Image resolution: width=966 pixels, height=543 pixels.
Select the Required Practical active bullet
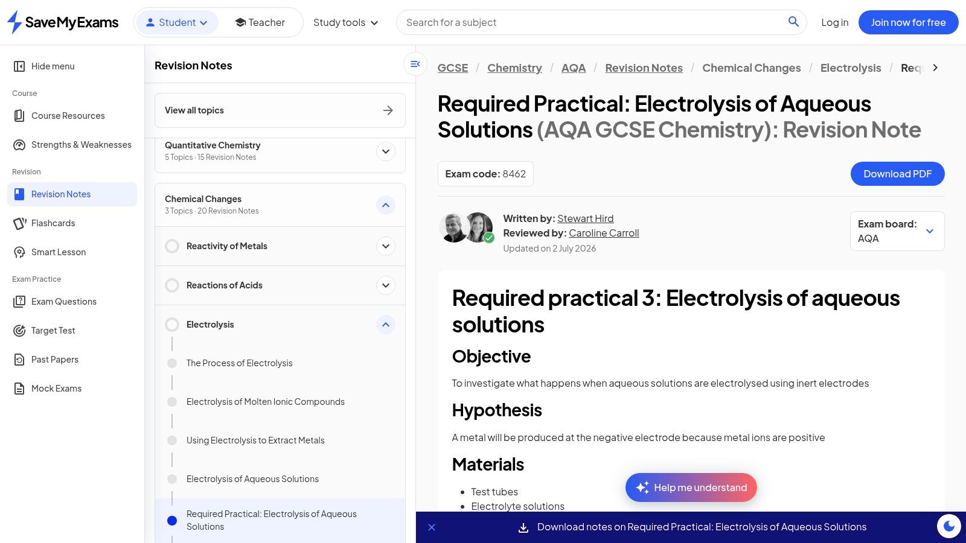tap(172, 521)
